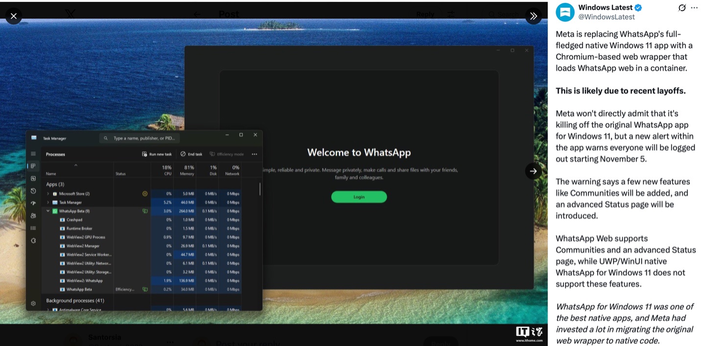This screenshot has width=705, height=346.
Task: Click the efficiency leaf on WhatsApp Beta row
Action: 145,211
